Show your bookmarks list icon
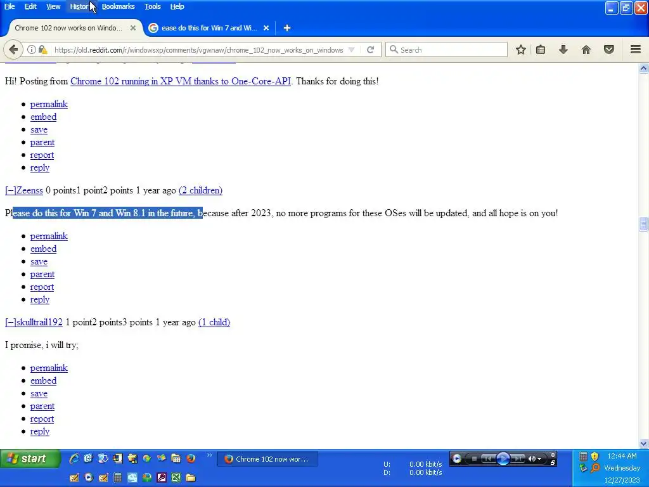This screenshot has height=487, width=649. [541, 49]
